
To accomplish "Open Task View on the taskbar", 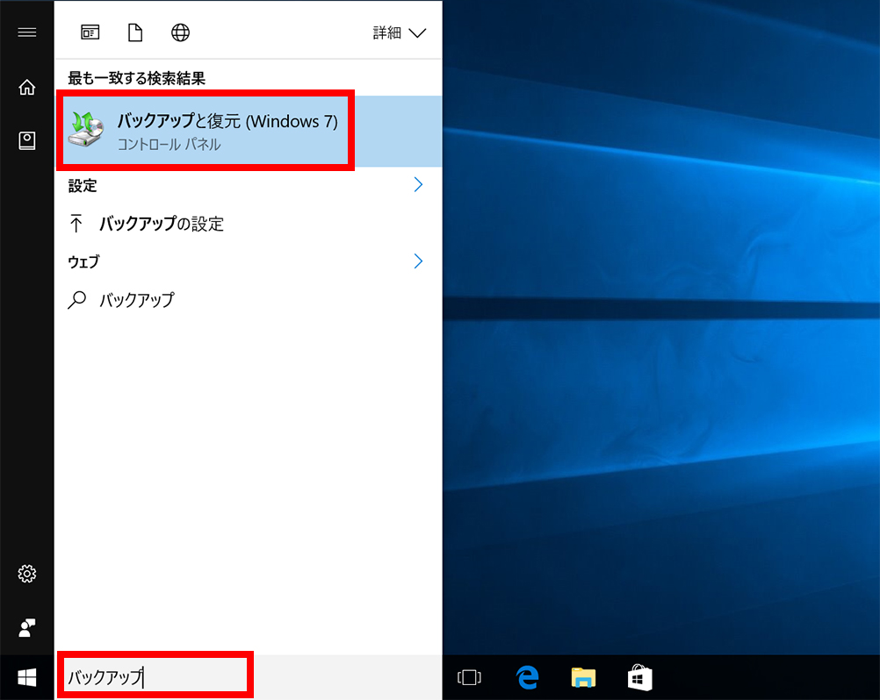I will pyautogui.click(x=469, y=677).
